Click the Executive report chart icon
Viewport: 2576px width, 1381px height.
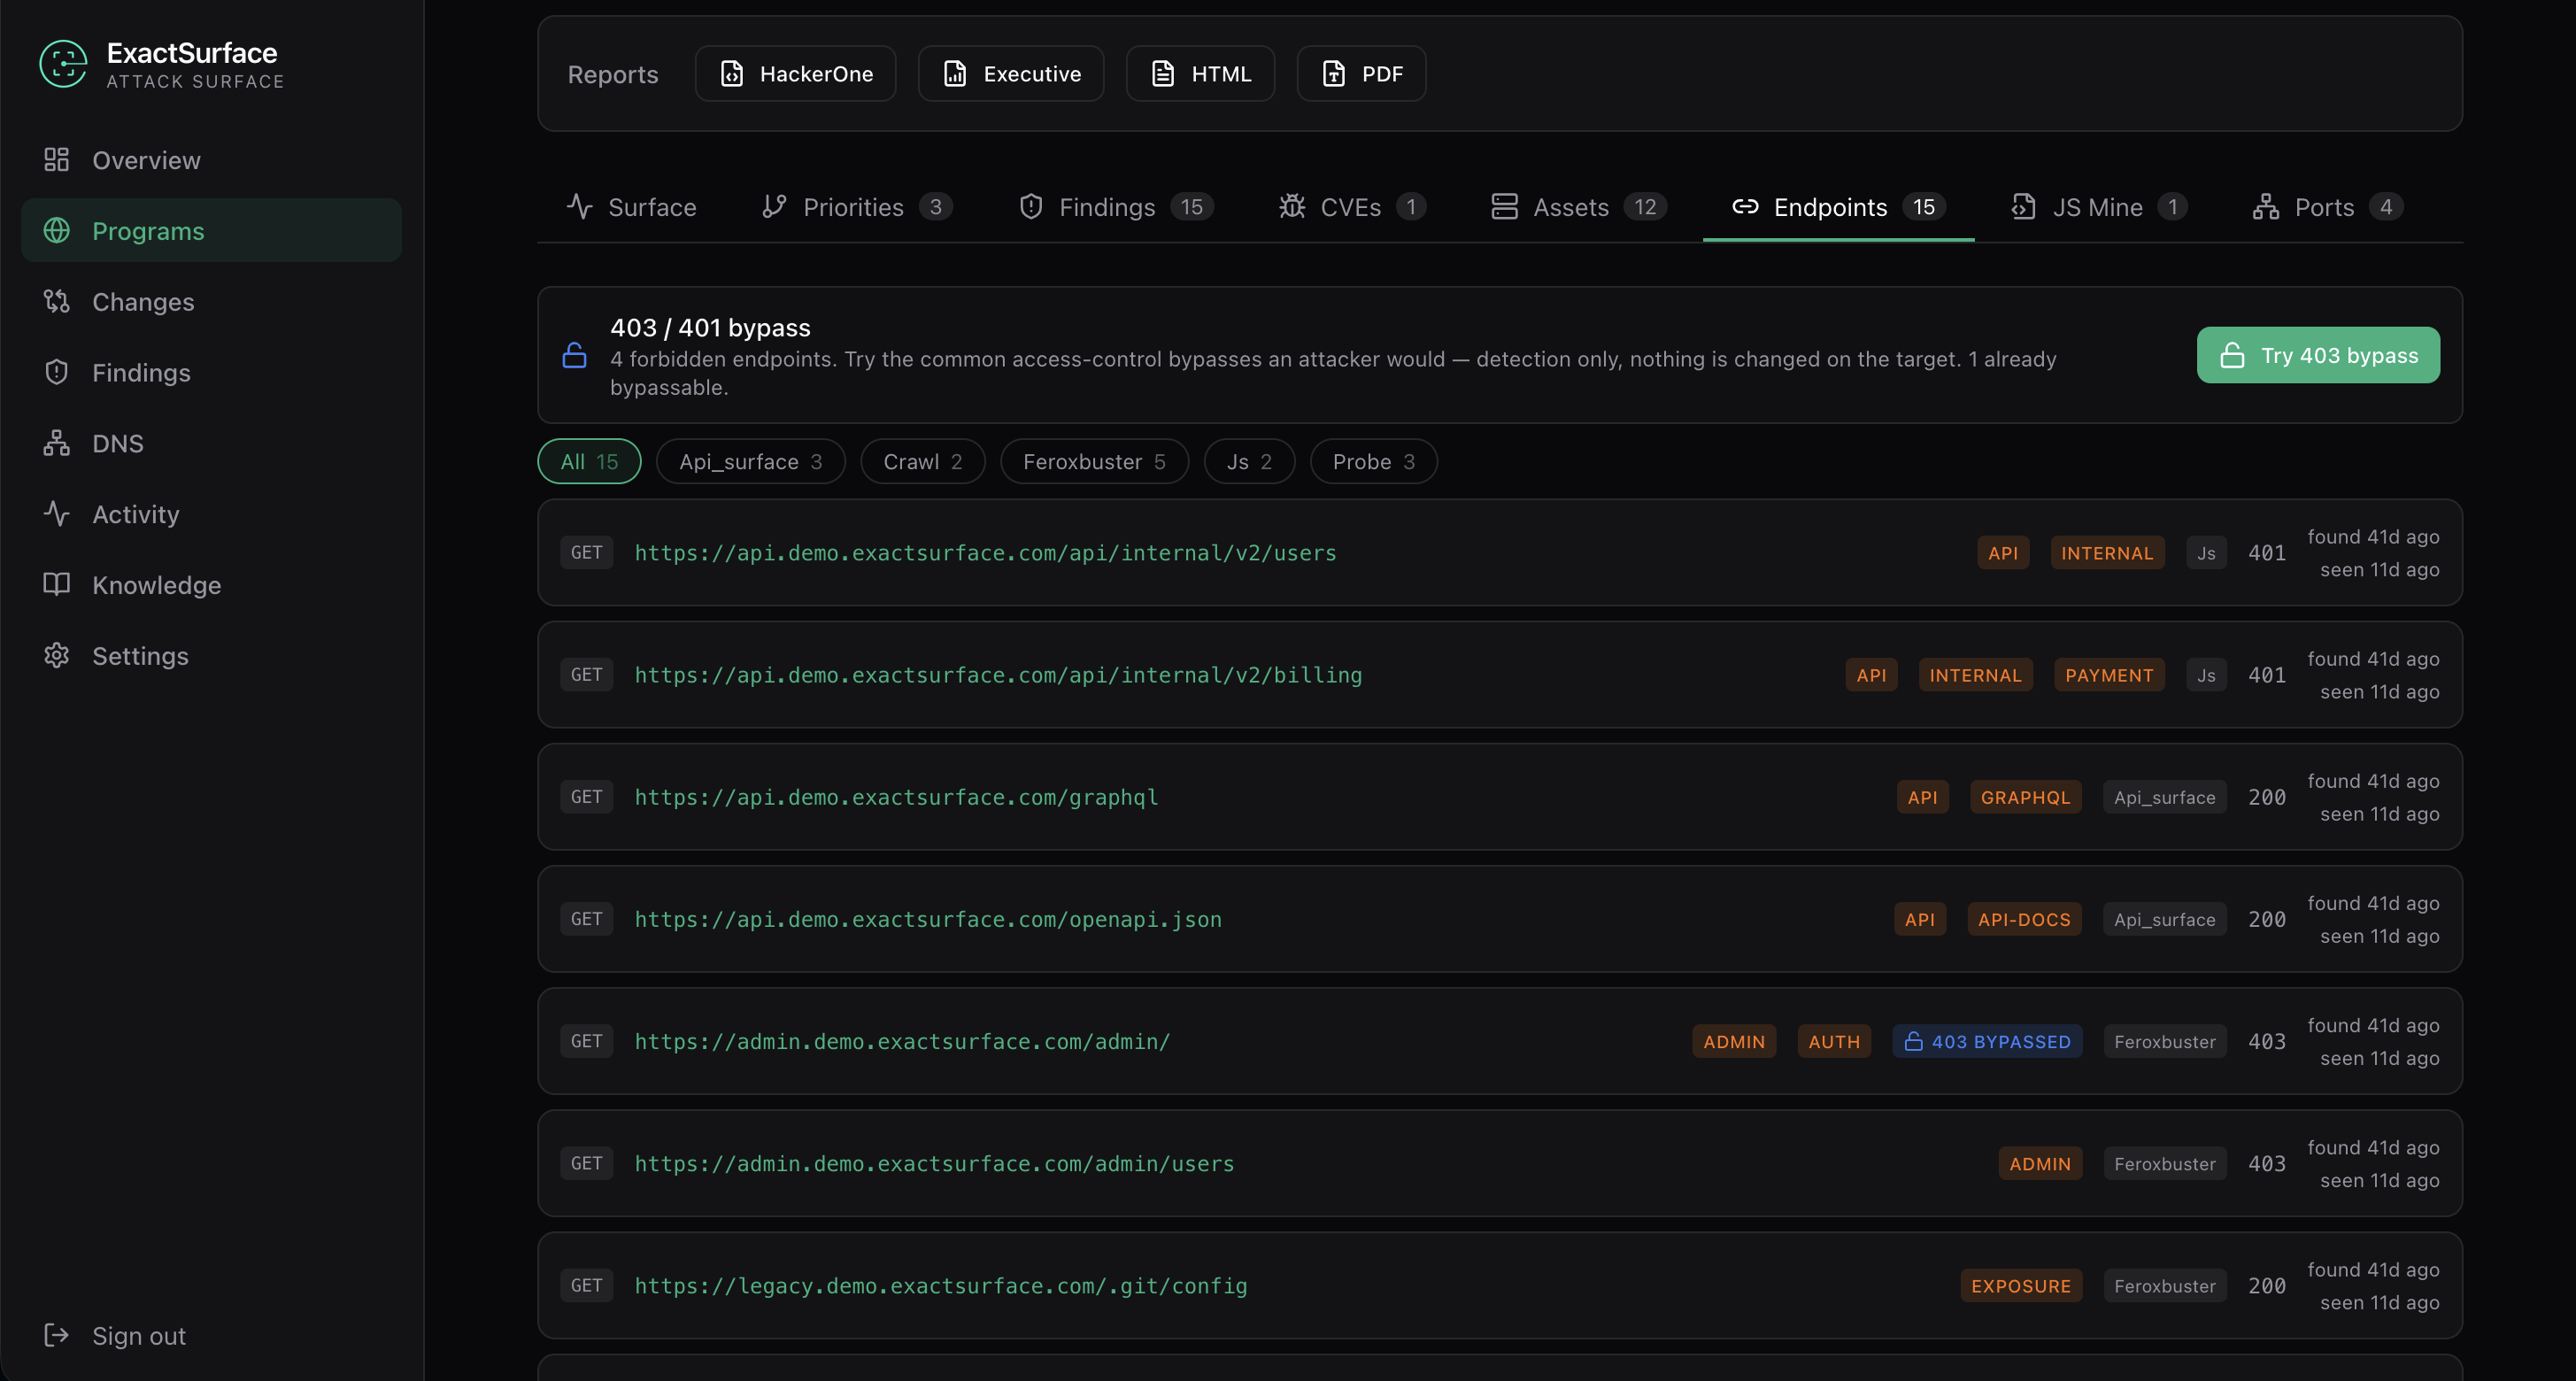point(956,74)
